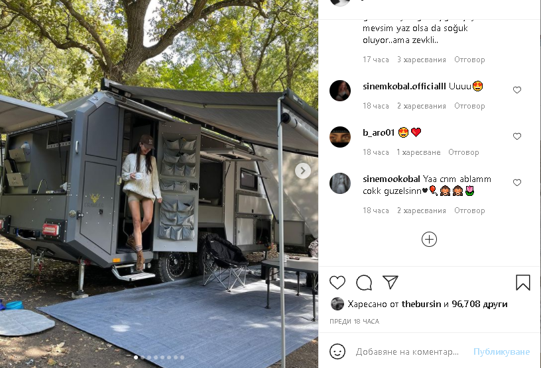Like sinemookobal's comment heart
The width and height of the screenshot is (541, 368).
pyautogui.click(x=517, y=183)
